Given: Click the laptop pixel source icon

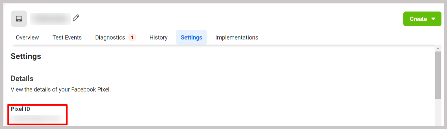Looking at the screenshot, I should (19, 19).
